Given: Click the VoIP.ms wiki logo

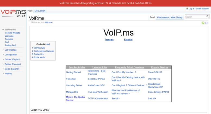Looking at the screenshot, I should tap(13, 13).
